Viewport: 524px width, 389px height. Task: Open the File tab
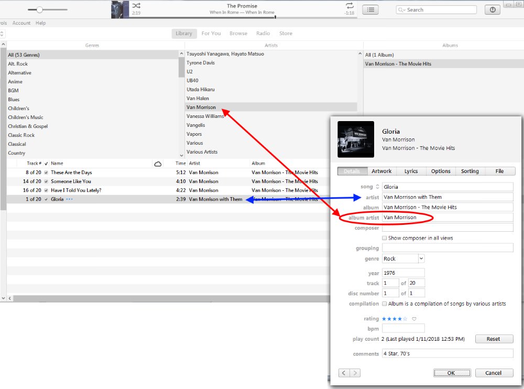coord(499,171)
